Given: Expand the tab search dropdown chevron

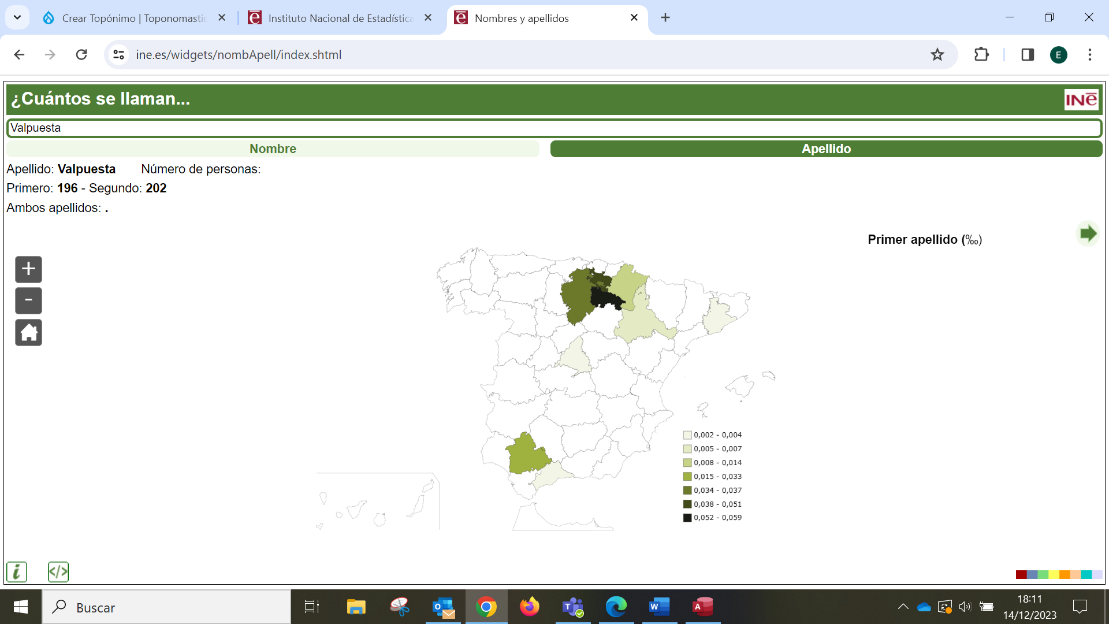Looking at the screenshot, I should (17, 18).
